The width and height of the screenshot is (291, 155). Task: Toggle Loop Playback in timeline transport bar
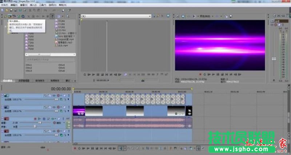[x=79, y=148]
